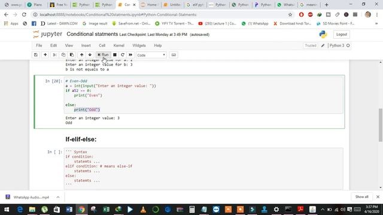Click the Logout button
This screenshot has width=383, height=215.
click(342, 35)
